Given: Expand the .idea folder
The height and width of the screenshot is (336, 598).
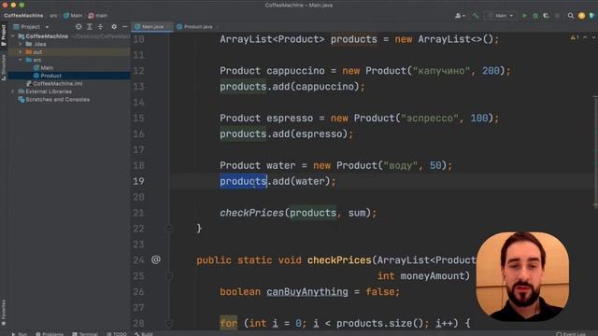Looking at the screenshot, I should coord(21,44).
